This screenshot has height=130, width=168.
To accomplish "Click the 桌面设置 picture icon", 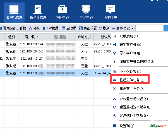I will click(81, 28).
